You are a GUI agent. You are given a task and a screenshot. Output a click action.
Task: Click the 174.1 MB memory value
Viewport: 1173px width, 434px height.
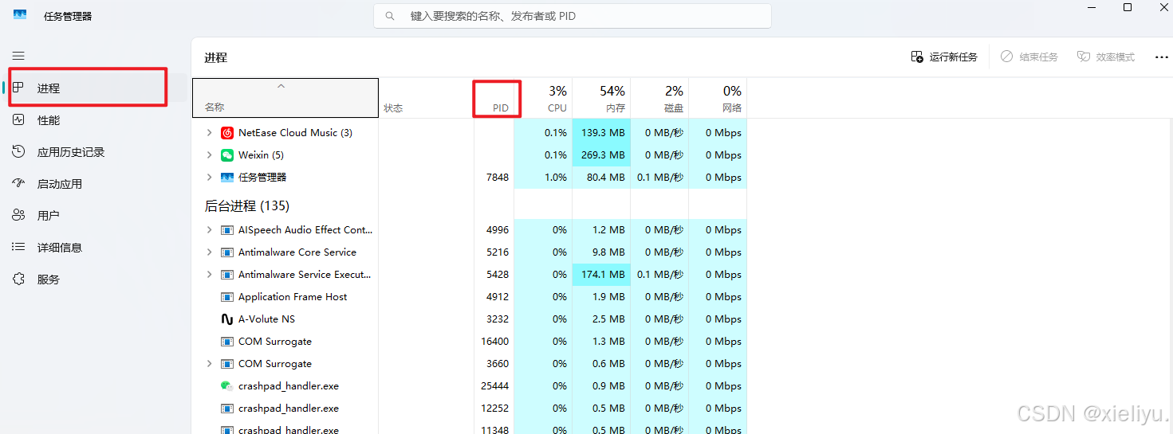click(x=603, y=275)
